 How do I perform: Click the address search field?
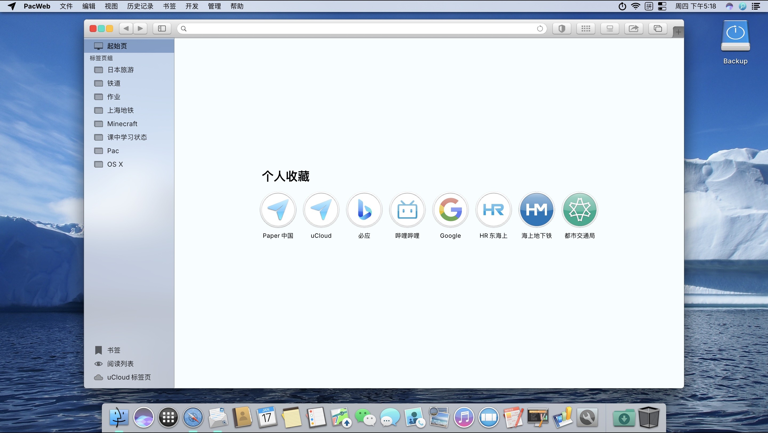click(x=362, y=29)
